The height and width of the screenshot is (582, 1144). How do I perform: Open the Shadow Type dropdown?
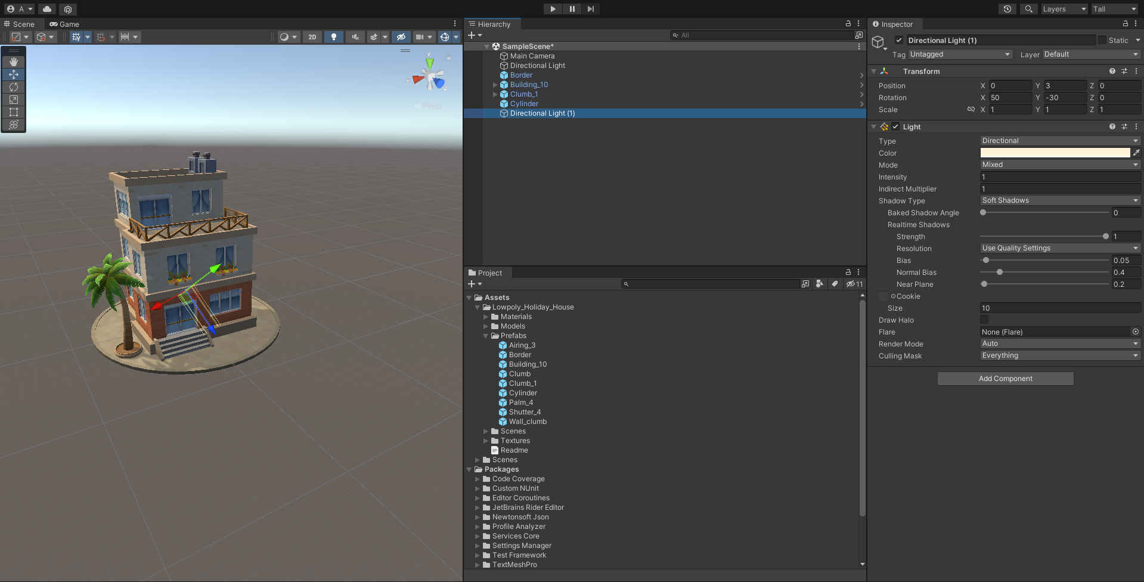pos(1060,201)
